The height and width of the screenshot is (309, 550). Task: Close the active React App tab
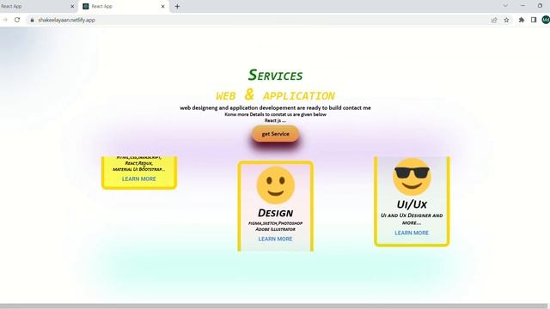162,6
